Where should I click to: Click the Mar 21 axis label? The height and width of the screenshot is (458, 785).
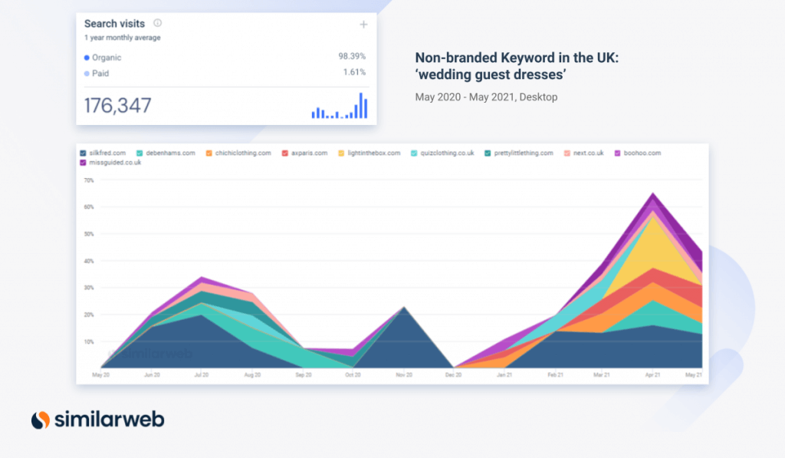[x=601, y=375]
